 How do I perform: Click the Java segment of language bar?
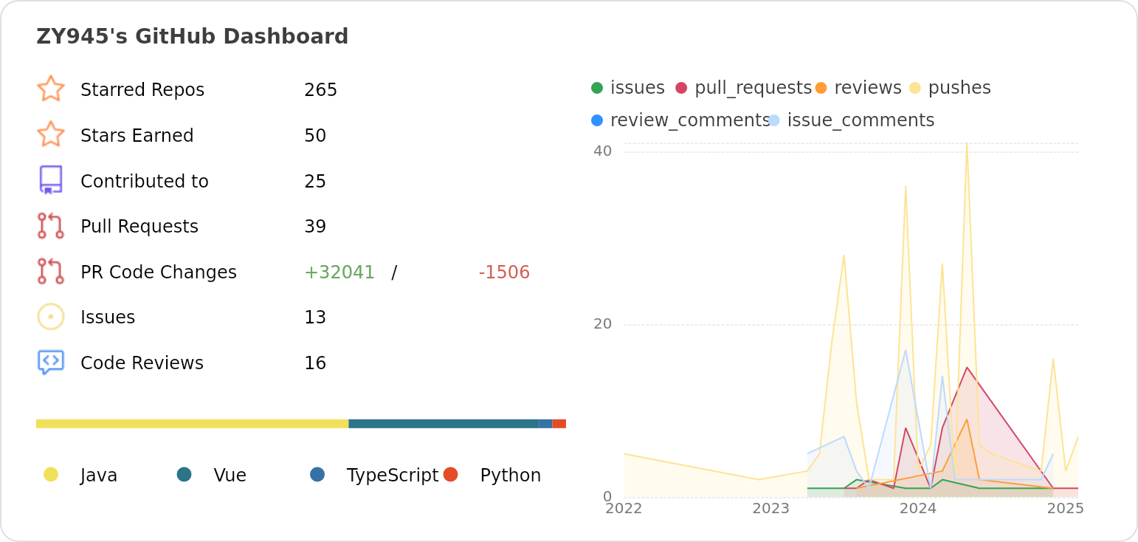coord(192,424)
